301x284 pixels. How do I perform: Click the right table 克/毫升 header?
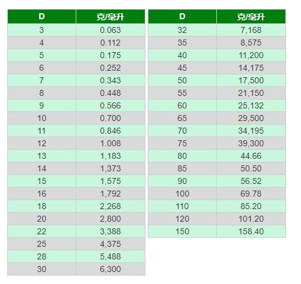(x=251, y=17)
